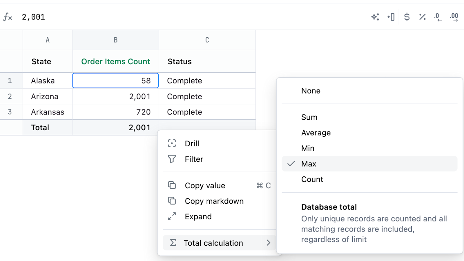The width and height of the screenshot is (464, 261).
Task: Click the add column icon
Action: (391, 17)
